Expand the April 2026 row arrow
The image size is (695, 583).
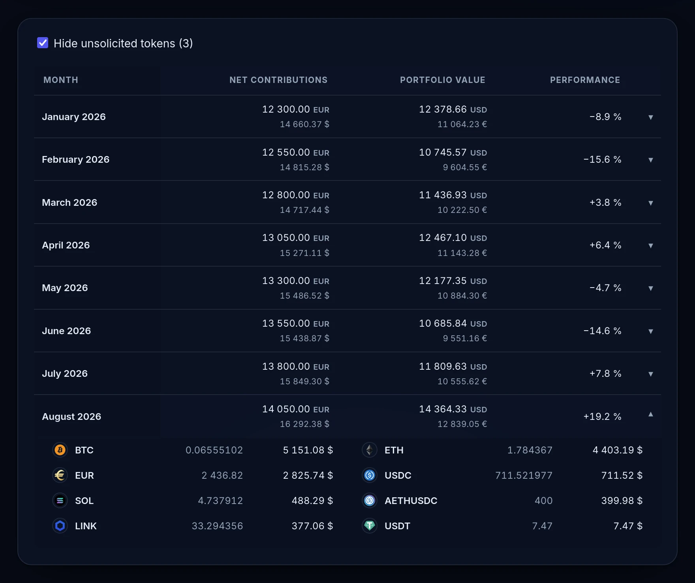point(650,246)
